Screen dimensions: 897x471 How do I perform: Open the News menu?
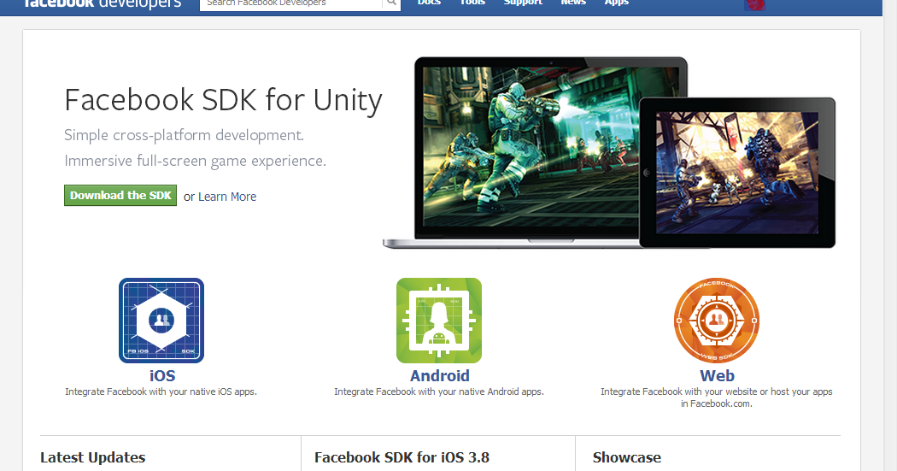pyautogui.click(x=573, y=3)
